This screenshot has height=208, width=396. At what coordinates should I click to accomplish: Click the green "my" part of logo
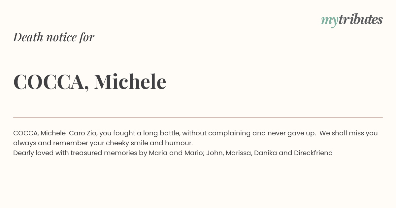[330, 21]
